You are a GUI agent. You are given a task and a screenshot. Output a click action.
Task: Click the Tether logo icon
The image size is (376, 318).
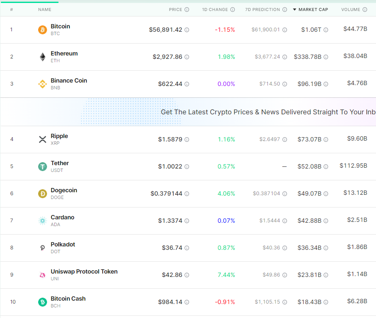pyautogui.click(x=42, y=166)
